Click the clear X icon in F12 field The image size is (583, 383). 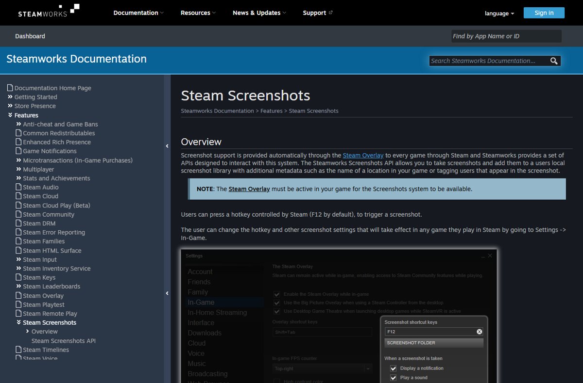tap(479, 332)
